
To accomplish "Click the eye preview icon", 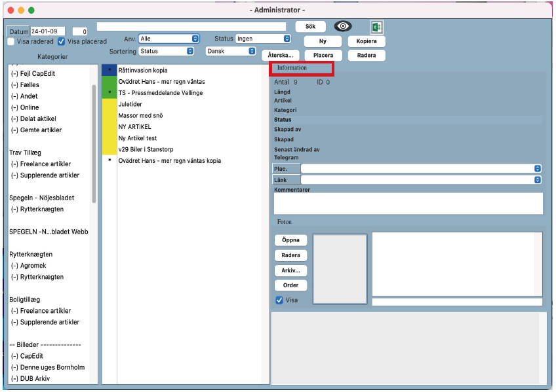I will (343, 26).
